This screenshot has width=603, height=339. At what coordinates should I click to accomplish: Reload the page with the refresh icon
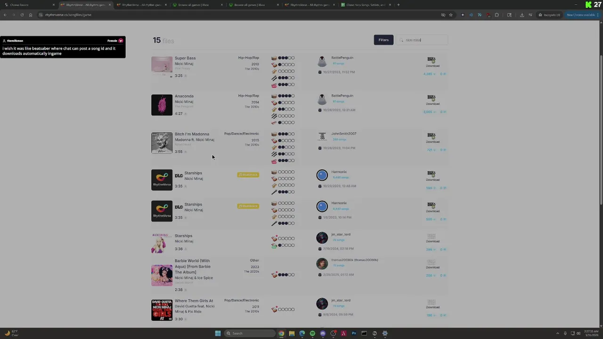[x=22, y=15]
